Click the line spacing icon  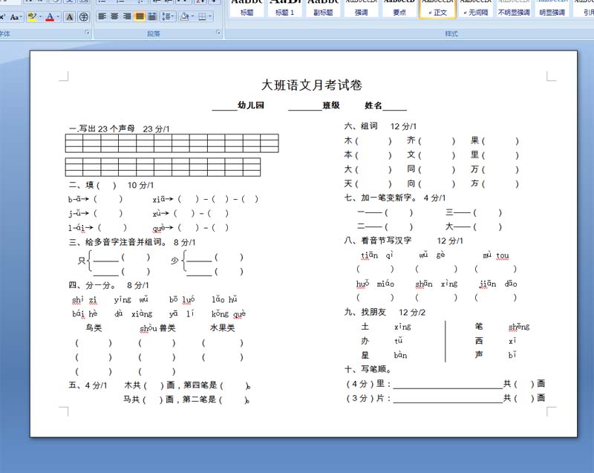tap(166, 16)
